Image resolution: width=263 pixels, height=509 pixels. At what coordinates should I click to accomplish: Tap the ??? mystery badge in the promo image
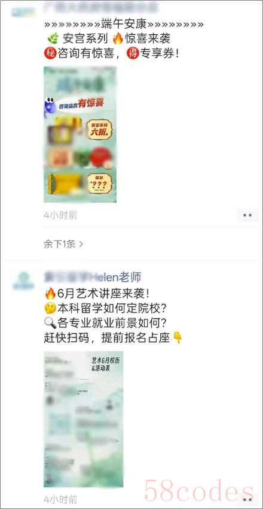99,183
